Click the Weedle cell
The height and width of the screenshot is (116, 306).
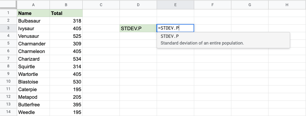coord(33,112)
